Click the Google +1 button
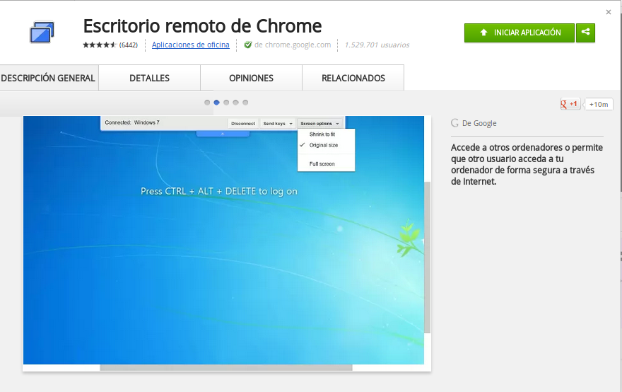The image size is (622, 392). pos(570,104)
